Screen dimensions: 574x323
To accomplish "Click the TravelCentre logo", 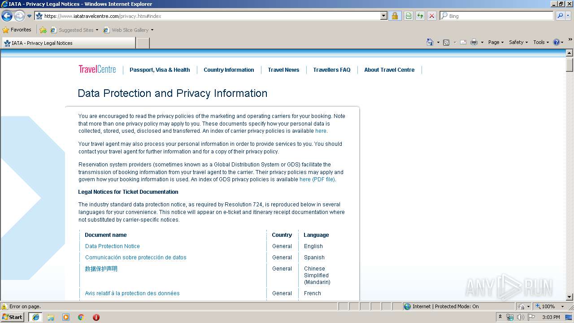I will [97, 70].
